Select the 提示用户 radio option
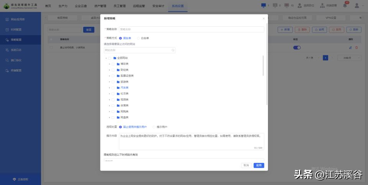This screenshot has height=185, width=368. point(154,127)
